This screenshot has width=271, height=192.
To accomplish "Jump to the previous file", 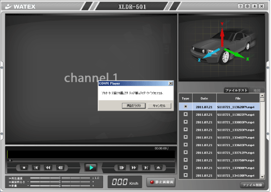I will (36, 167).
